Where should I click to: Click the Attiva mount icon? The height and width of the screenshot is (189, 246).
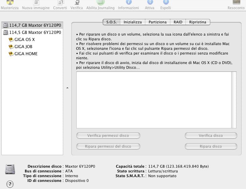[x=150, y=2]
